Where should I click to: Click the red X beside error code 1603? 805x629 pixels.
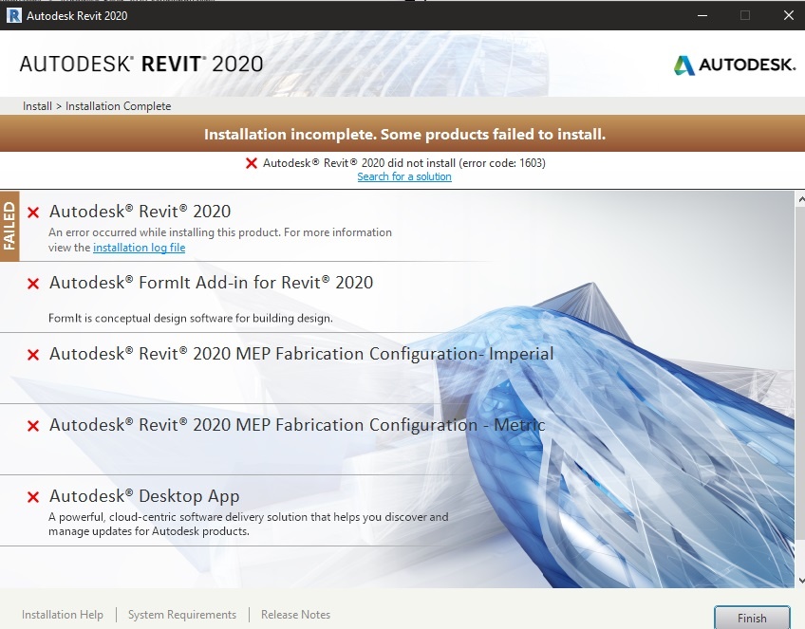click(251, 163)
